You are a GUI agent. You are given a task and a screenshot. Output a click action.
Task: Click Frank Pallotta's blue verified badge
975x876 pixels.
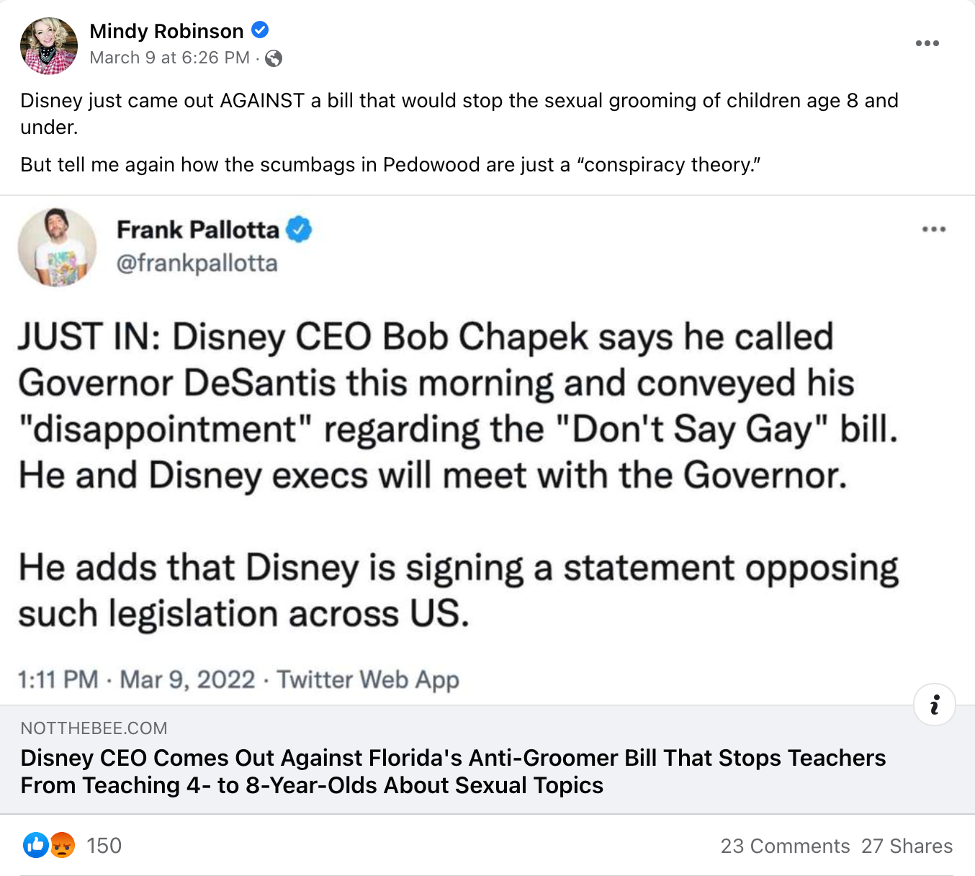coord(299,230)
